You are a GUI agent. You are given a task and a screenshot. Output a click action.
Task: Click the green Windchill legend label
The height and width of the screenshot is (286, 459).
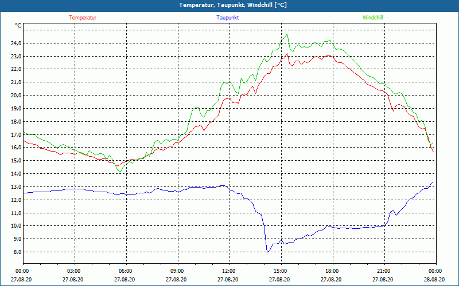tap(372, 18)
